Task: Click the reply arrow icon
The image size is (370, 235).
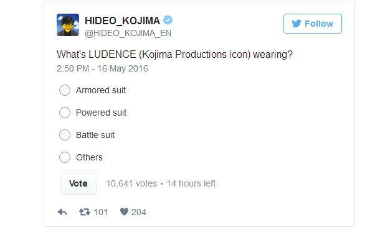Action: 62,212
